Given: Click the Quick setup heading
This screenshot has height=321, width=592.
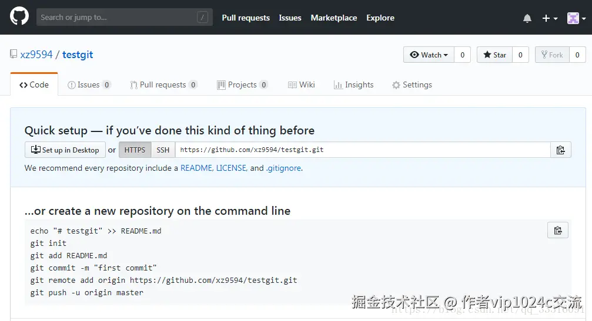Looking at the screenshot, I should click(x=169, y=130).
